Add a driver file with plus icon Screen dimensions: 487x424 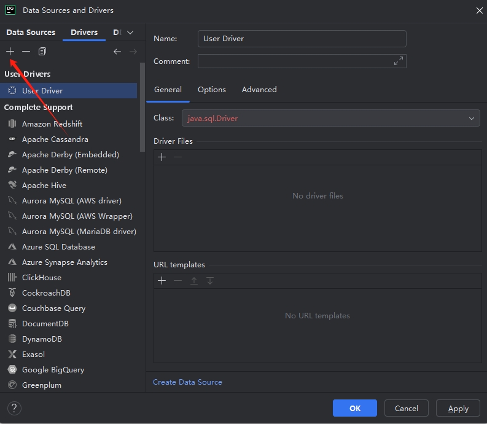pyautogui.click(x=162, y=157)
